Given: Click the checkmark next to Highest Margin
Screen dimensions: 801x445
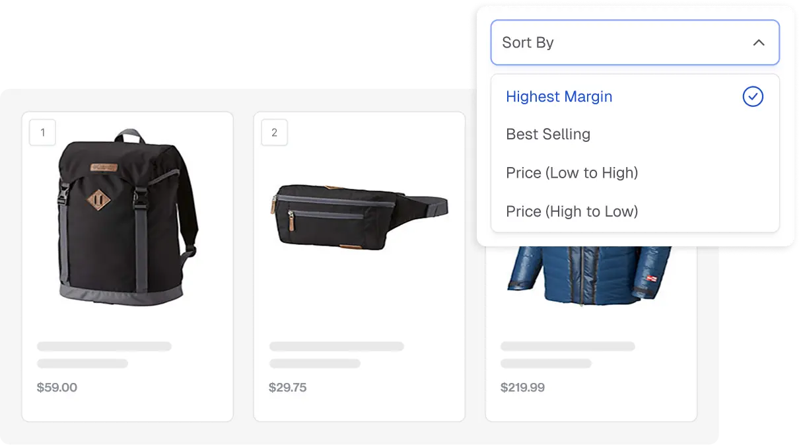Looking at the screenshot, I should pyautogui.click(x=753, y=96).
